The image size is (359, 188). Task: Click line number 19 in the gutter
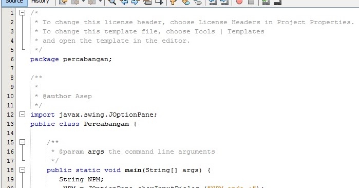tap(10, 179)
